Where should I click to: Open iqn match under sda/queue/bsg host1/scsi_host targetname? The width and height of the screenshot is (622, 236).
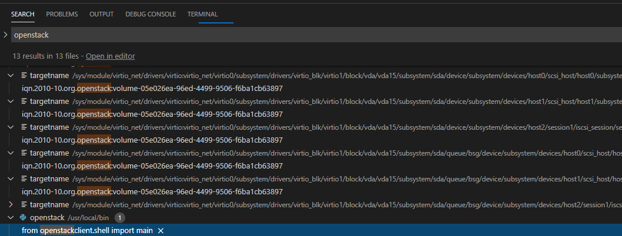[152, 192]
